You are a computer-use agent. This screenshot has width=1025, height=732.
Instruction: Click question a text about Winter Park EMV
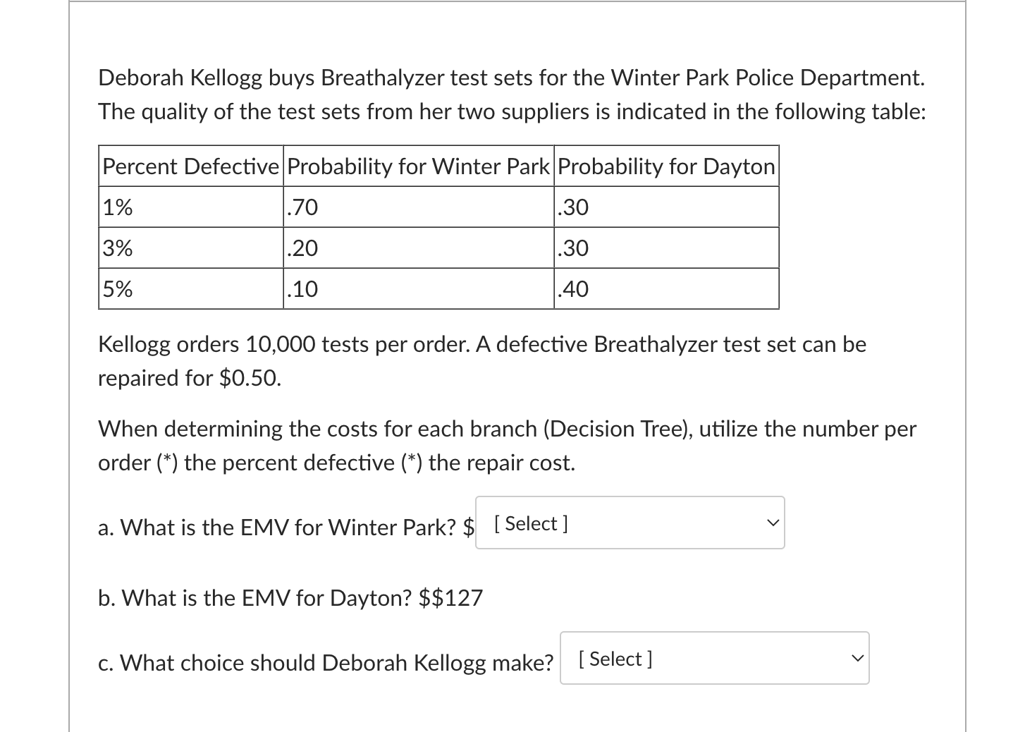click(x=282, y=527)
